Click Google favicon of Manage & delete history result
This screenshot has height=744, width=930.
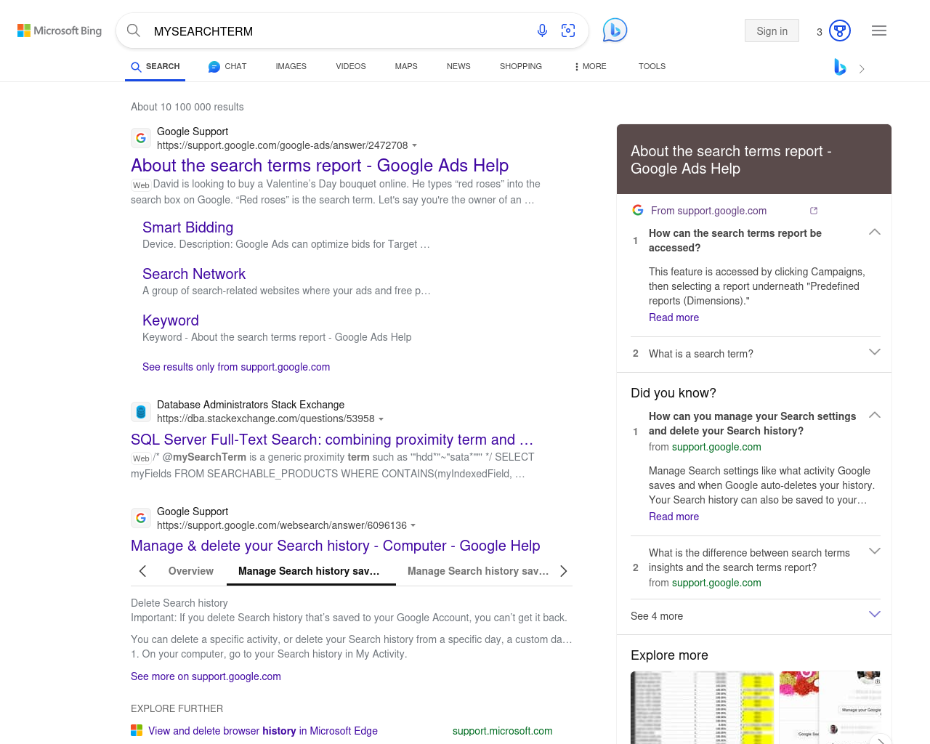tap(141, 518)
